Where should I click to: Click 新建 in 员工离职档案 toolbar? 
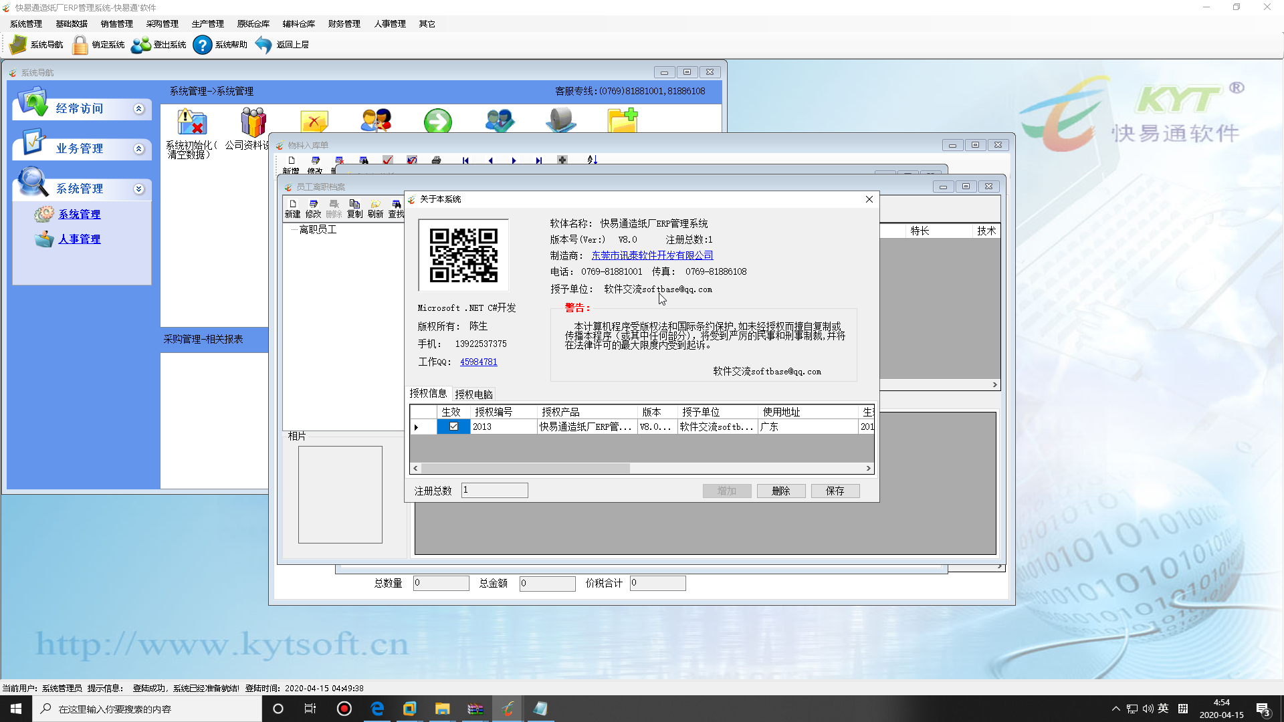coord(292,209)
